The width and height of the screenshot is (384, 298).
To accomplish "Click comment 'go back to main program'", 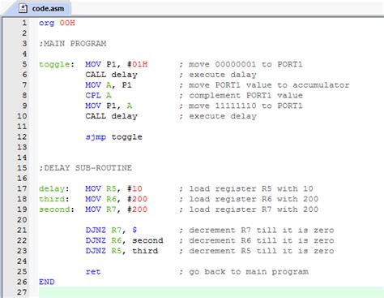I will [249, 272].
